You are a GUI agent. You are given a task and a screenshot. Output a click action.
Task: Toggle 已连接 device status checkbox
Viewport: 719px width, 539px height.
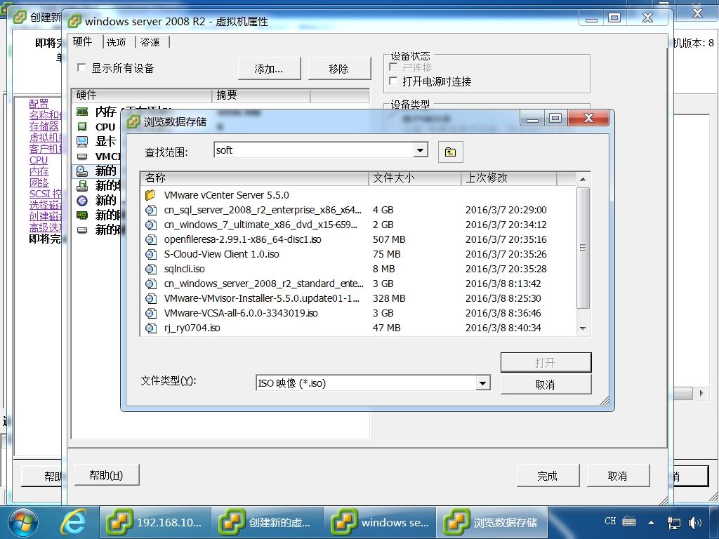tap(393, 67)
